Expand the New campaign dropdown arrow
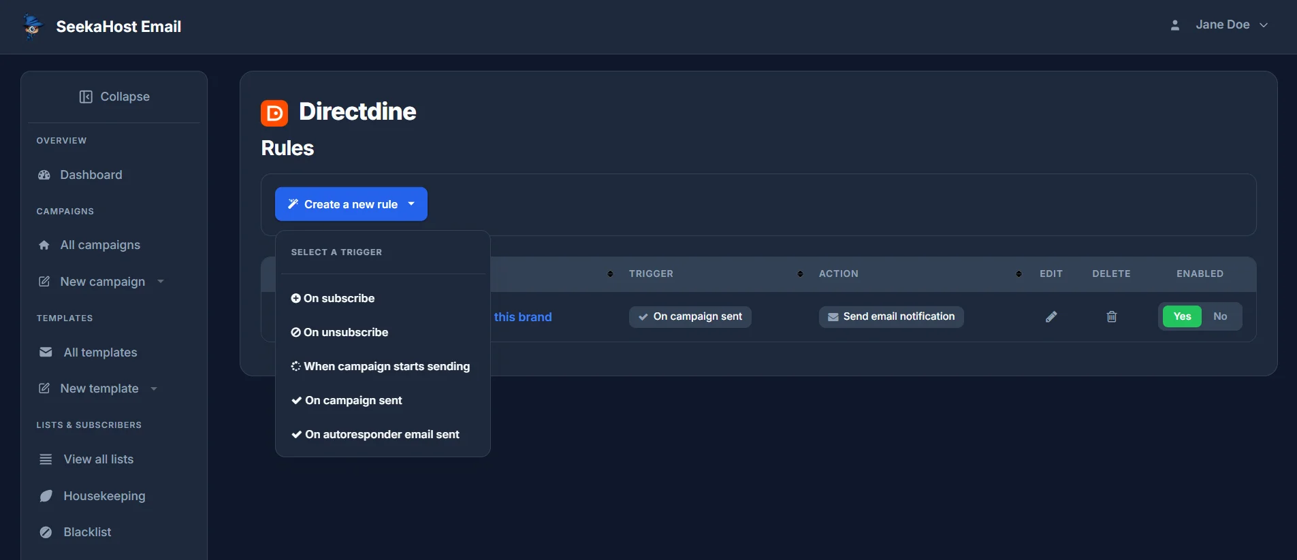Viewport: 1297px width, 560px height. [161, 281]
